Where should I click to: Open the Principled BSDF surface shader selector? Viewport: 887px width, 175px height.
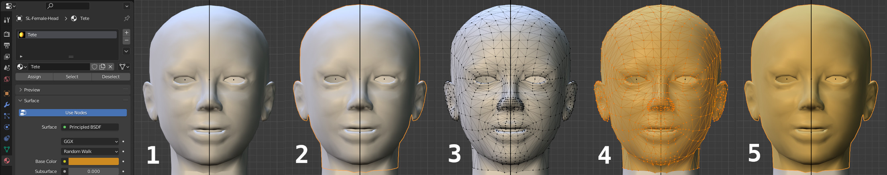tap(90, 127)
